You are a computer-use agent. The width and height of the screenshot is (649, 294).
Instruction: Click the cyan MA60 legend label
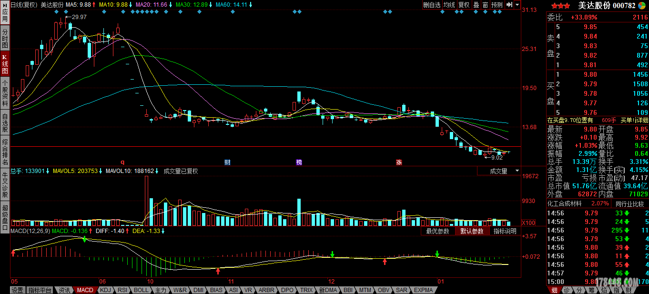232,4
